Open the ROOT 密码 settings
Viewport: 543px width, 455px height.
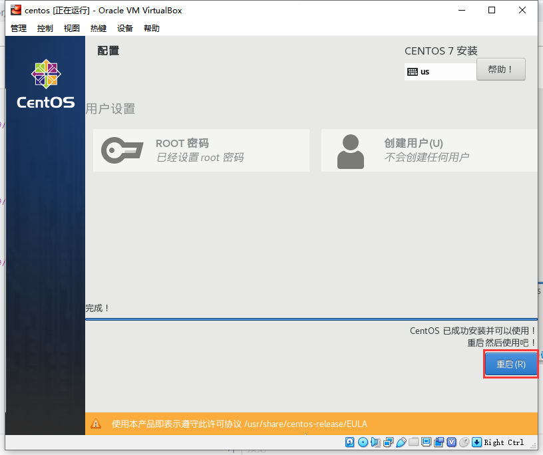click(x=201, y=150)
